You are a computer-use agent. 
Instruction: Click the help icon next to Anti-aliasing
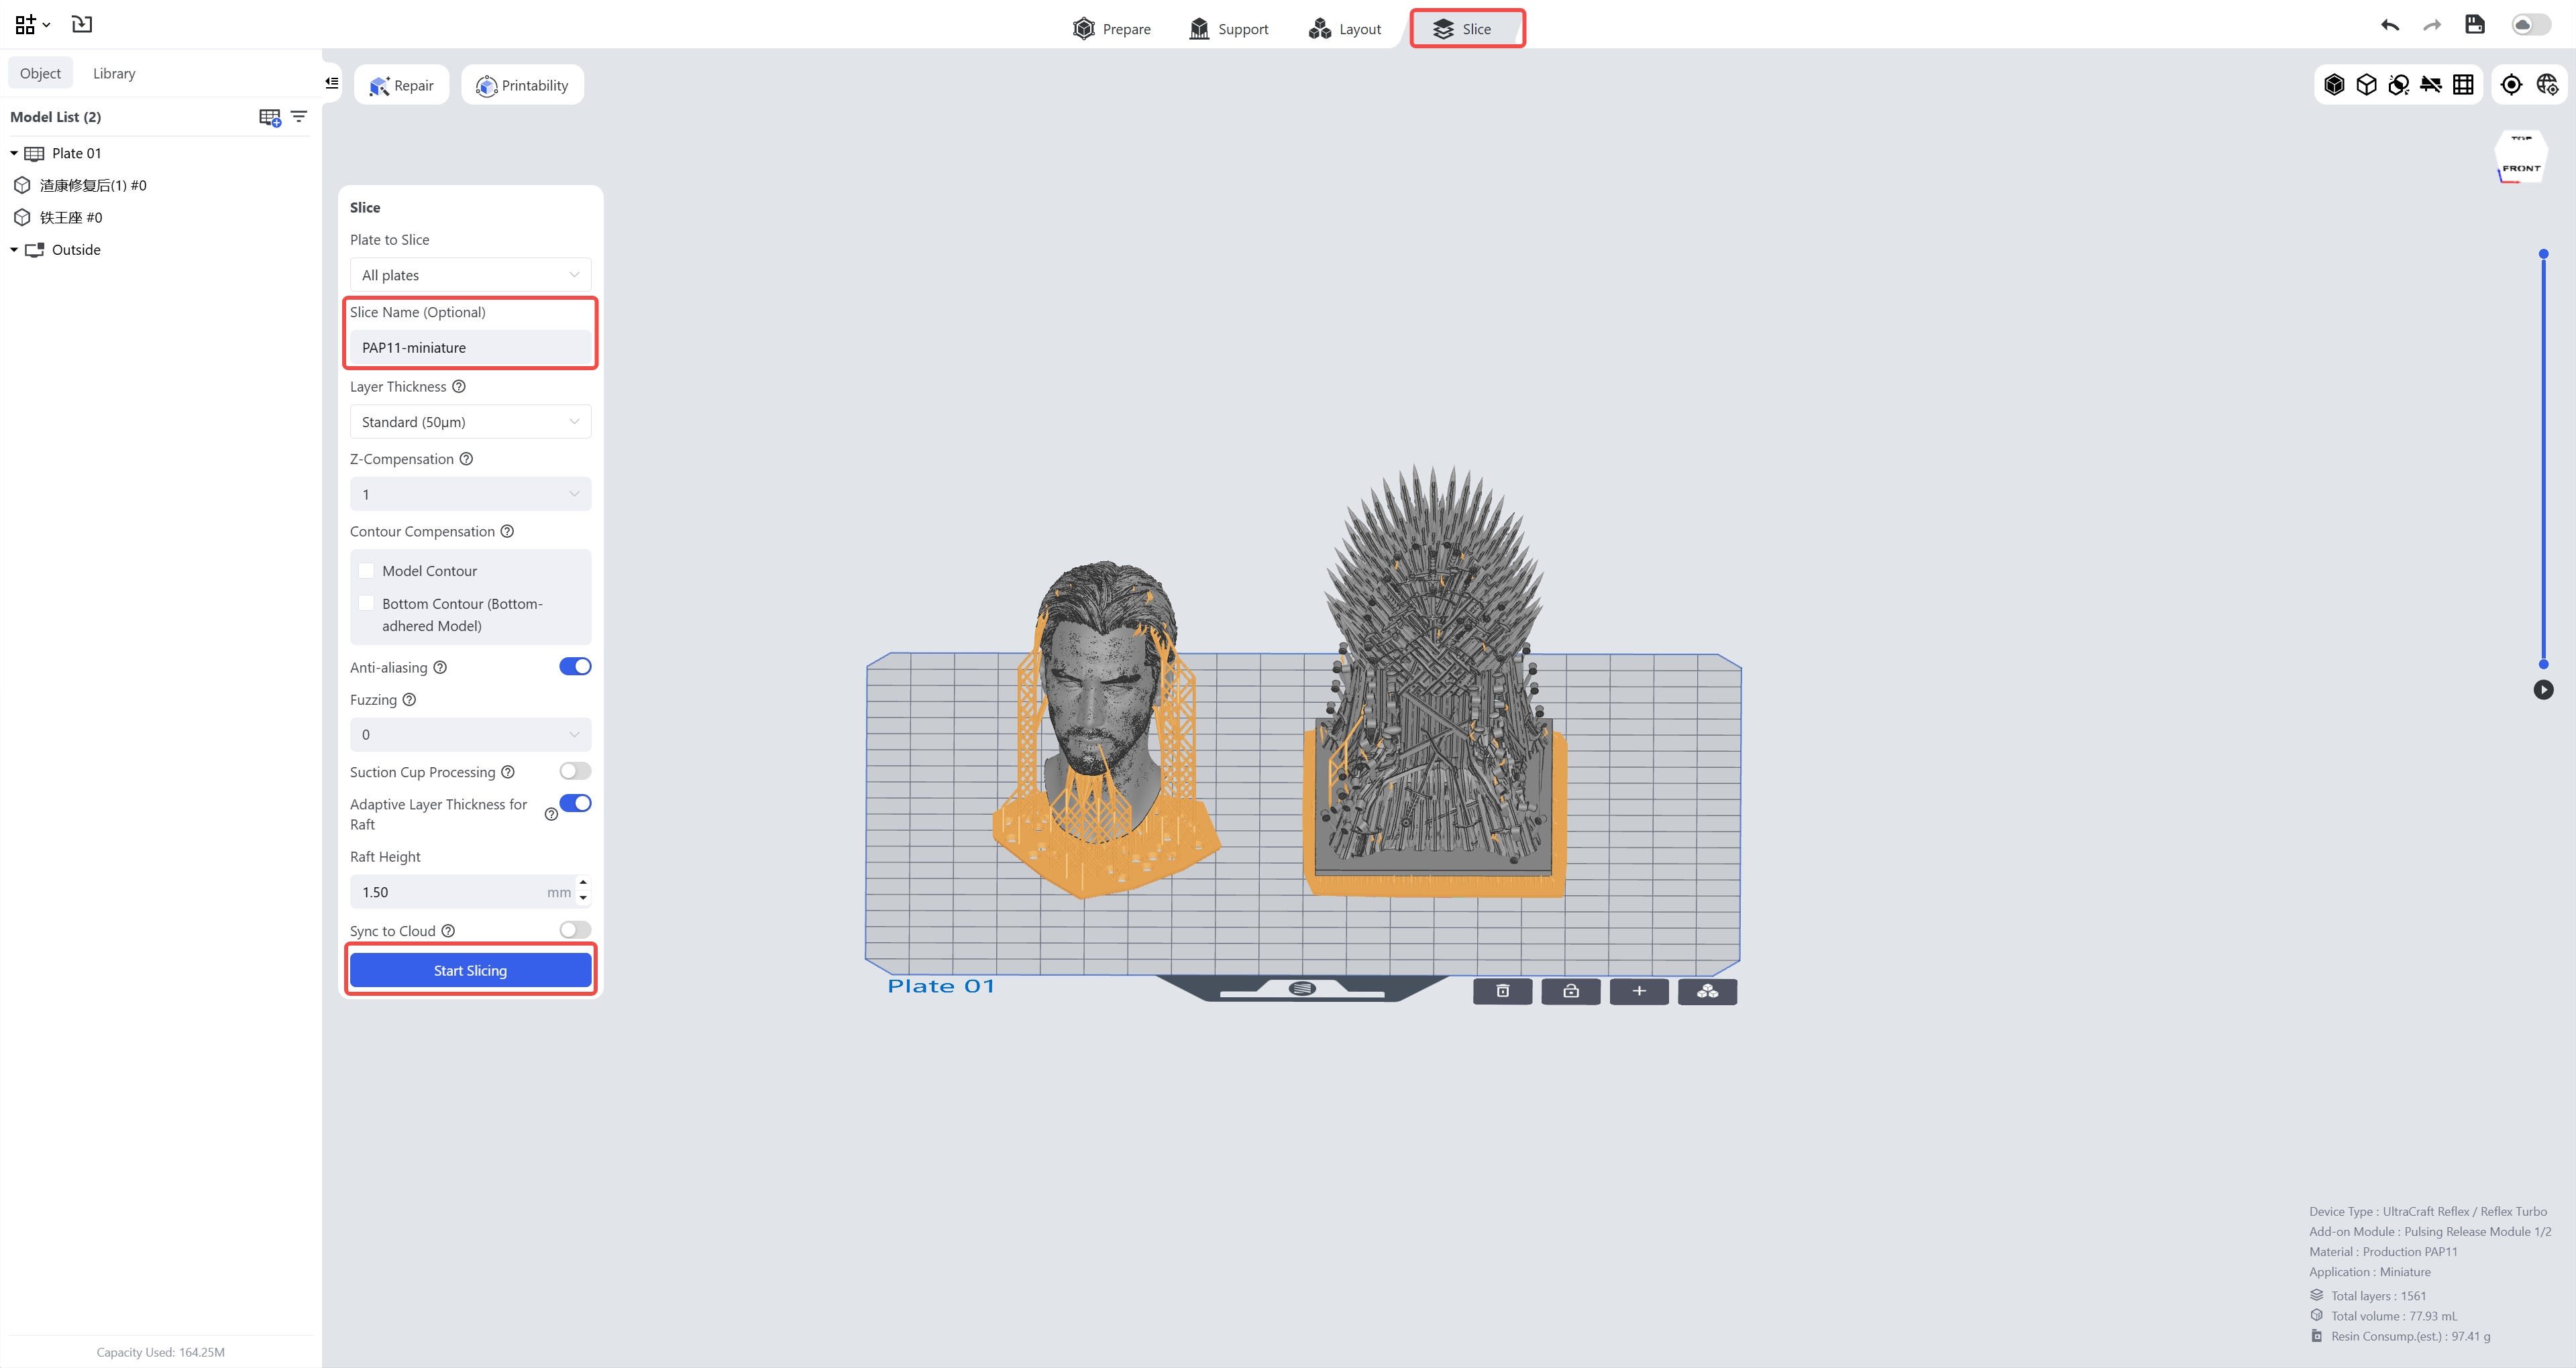coord(440,667)
